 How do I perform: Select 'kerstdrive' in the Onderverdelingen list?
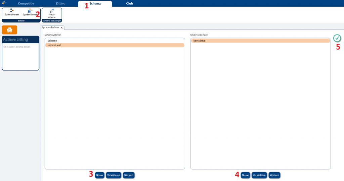(200, 41)
